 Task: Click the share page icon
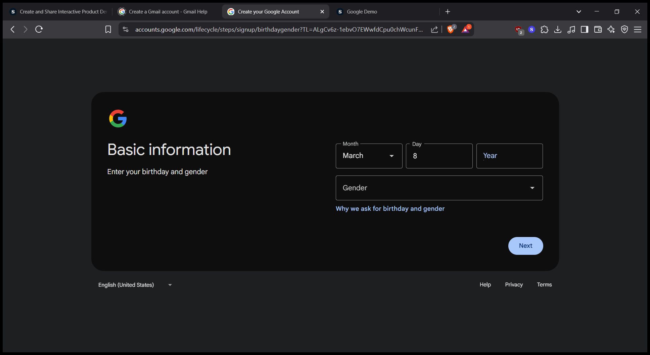pos(434,30)
